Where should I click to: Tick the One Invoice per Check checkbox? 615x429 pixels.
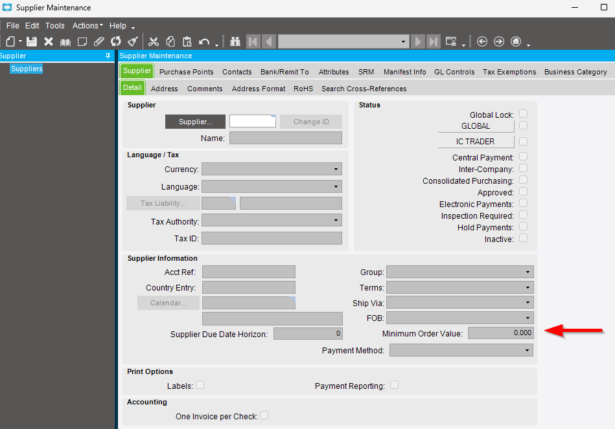tap(264, 415)
